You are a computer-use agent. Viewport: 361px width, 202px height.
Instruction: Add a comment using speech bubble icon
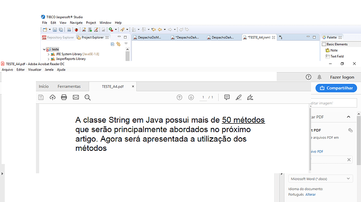click(227, 97)
